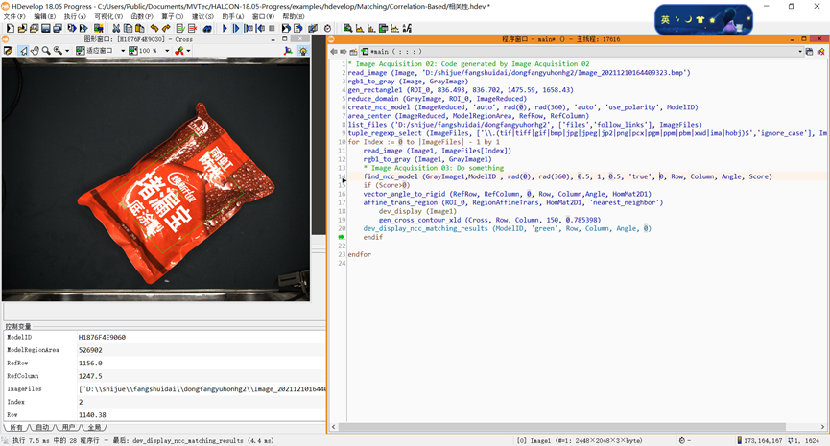Switch to the 自动 variables tab
Image resolution: width=830 pixels, height=446 pixels.
[42, 427]
